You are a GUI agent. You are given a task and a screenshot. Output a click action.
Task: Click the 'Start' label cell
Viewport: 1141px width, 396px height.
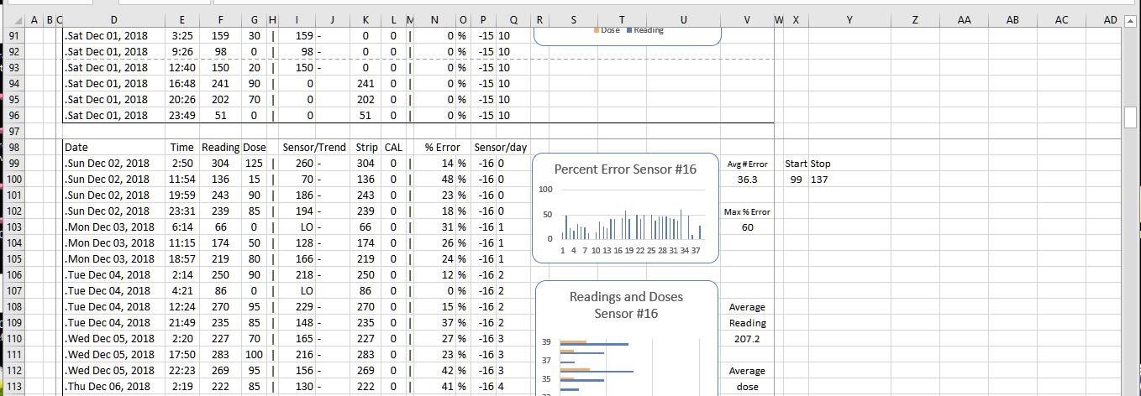click(795, 164)
